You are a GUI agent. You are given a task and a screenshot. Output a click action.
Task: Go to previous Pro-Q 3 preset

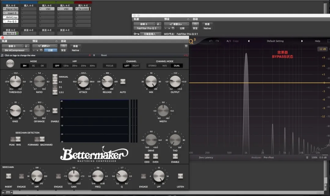click(248, 41)
